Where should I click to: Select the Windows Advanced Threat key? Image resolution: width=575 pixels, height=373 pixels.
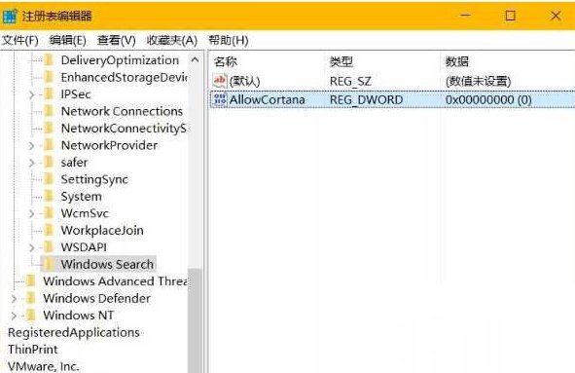[115, 281]
